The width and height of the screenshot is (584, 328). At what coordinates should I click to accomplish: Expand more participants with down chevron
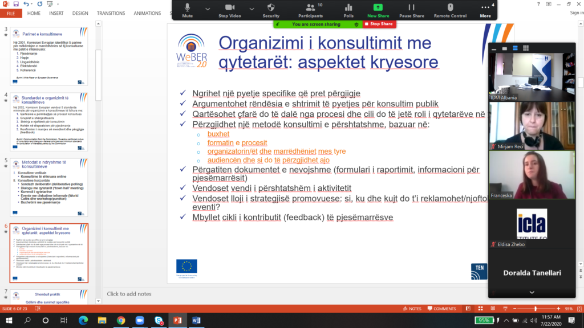(532, 293)
